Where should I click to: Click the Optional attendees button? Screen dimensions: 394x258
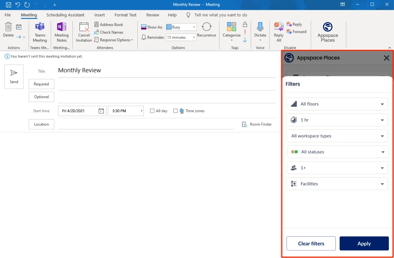[41, 97]
